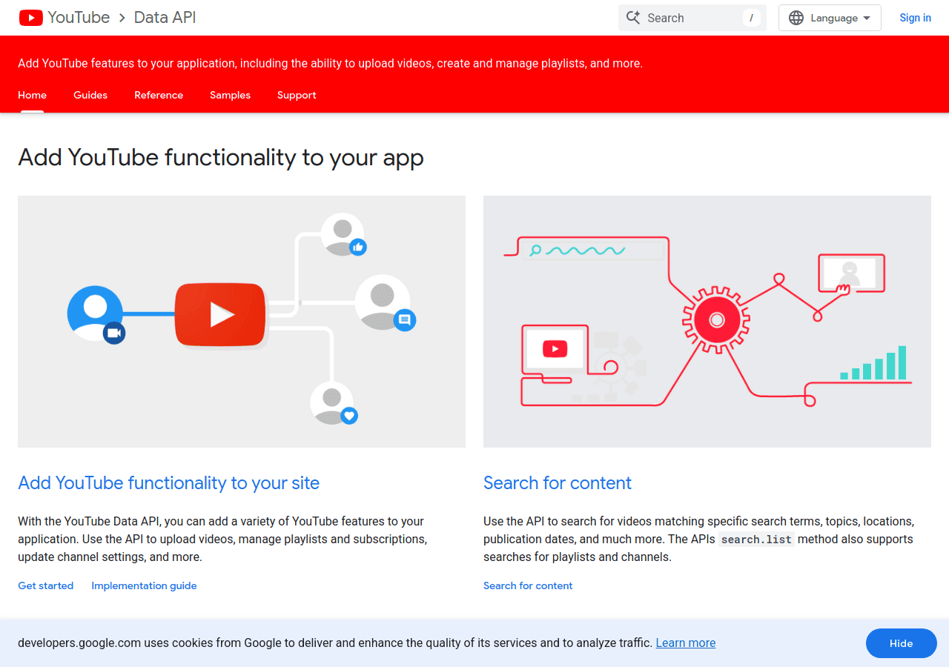The image size is (949, 667).
Task: Click the search sparkle magnifier icon
Action: [633, 18]
